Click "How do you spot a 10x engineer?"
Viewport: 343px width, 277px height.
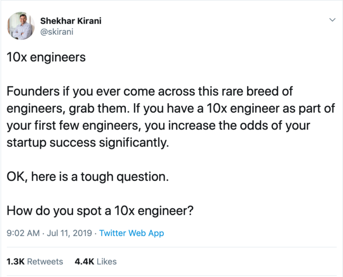click(x=100, y=211)
